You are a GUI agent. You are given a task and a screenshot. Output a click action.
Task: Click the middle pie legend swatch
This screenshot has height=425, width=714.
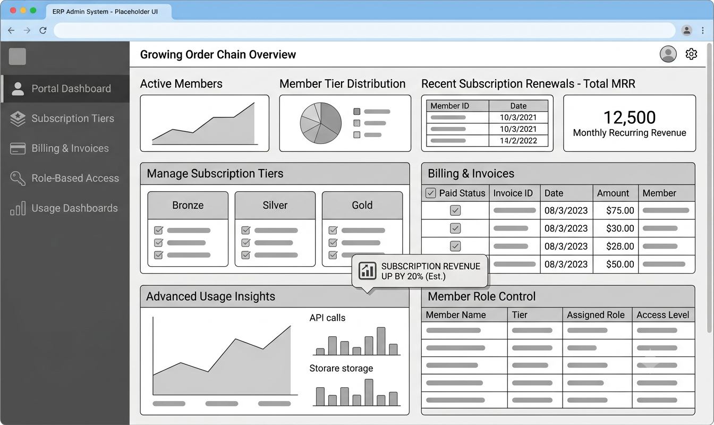click(357, 123)
